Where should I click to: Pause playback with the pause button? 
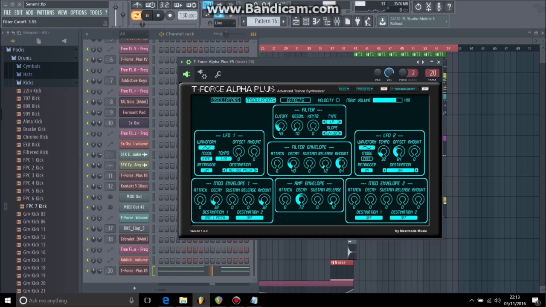coord(147,15)
